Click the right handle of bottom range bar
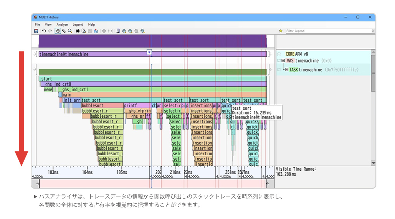Image resolution: width=395 pixels, height=219 pixels. pos(268,183)
